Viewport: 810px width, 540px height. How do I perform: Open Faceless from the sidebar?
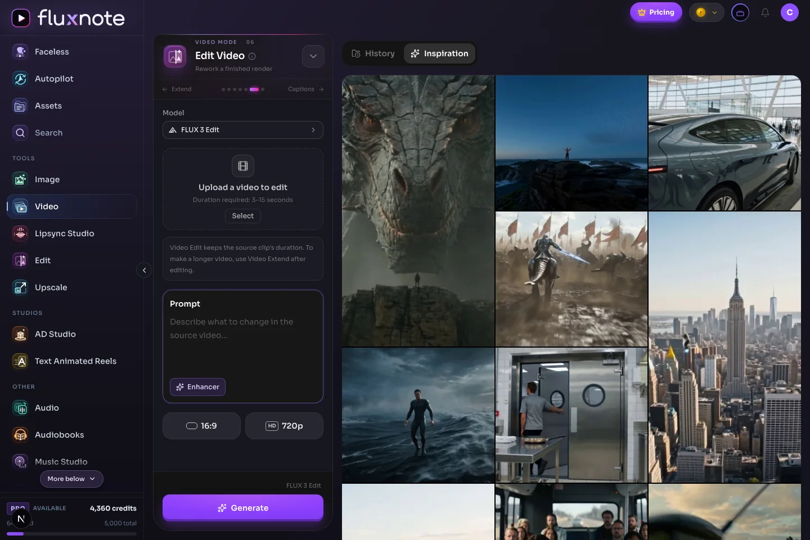point(71,52)
